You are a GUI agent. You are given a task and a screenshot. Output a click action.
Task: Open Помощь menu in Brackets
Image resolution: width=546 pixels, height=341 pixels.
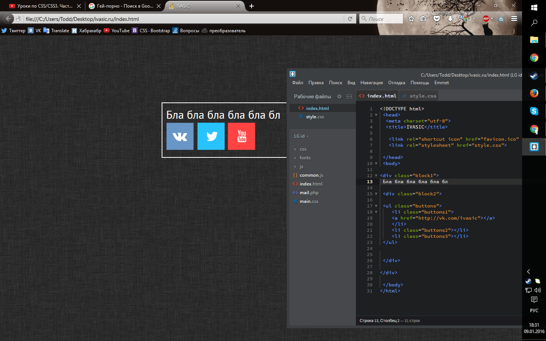coord(420,83)
